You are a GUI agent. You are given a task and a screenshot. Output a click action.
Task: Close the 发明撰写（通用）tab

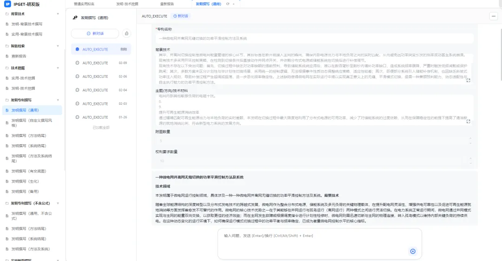[233, 4]
